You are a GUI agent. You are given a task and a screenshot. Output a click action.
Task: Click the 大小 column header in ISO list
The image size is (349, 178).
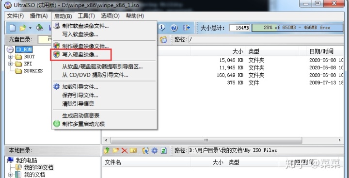pyautogui.click(x=218, y=51)
